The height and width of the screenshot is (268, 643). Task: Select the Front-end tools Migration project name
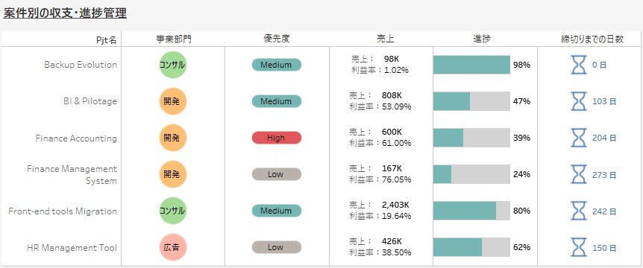coord(63,211)
